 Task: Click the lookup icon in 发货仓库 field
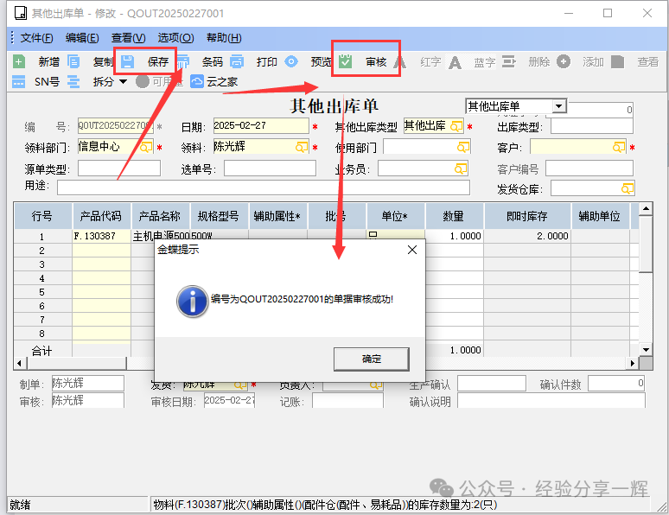(627, 188)
